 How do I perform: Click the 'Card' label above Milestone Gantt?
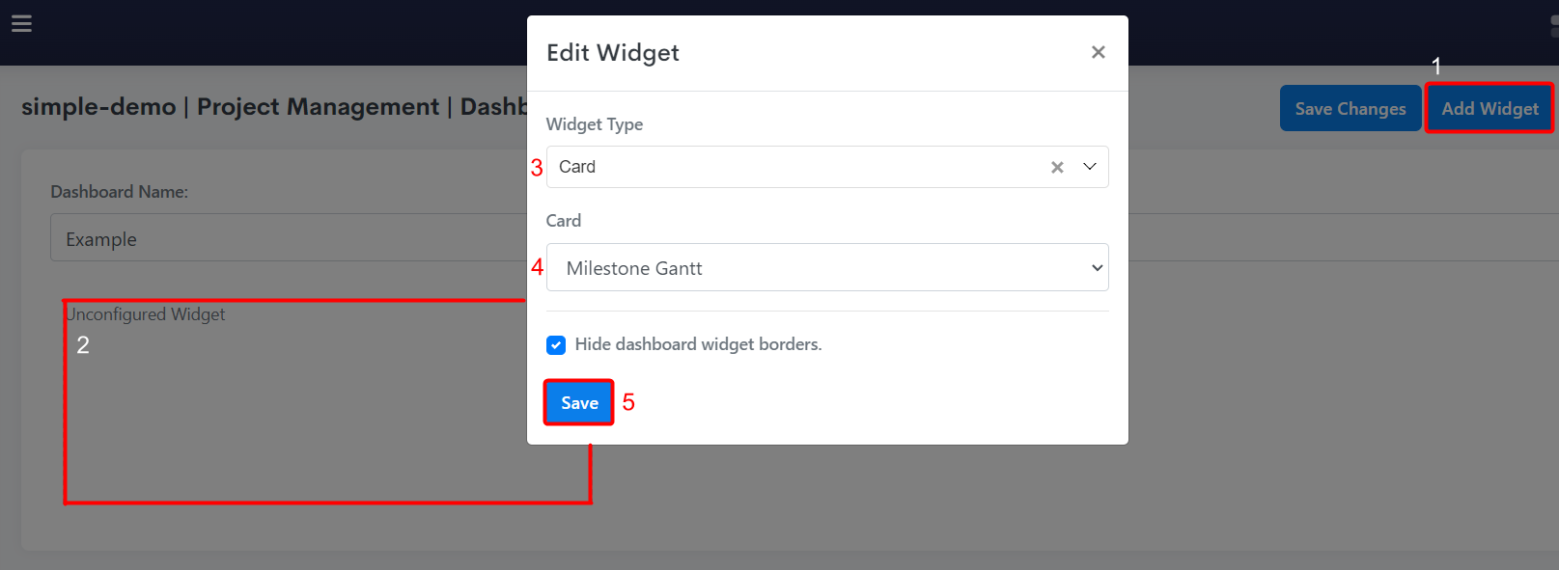click(x=564, y=221)
